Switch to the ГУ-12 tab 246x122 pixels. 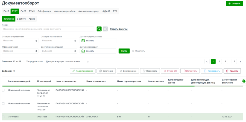6,11
